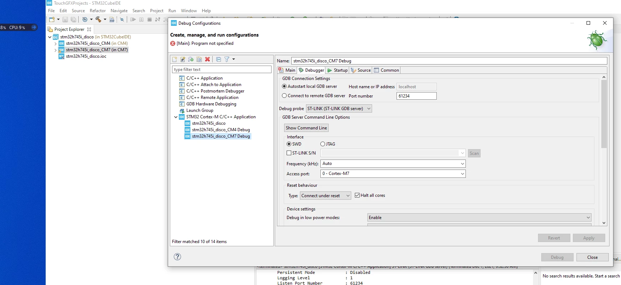Click the configuration Name input field

coord(449,61)
